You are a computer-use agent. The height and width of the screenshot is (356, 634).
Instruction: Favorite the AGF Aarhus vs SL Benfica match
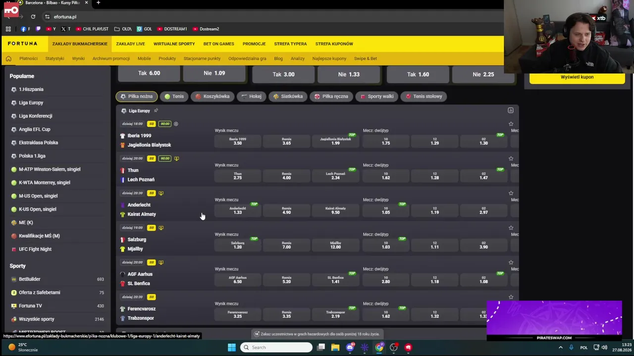(511, 263)
